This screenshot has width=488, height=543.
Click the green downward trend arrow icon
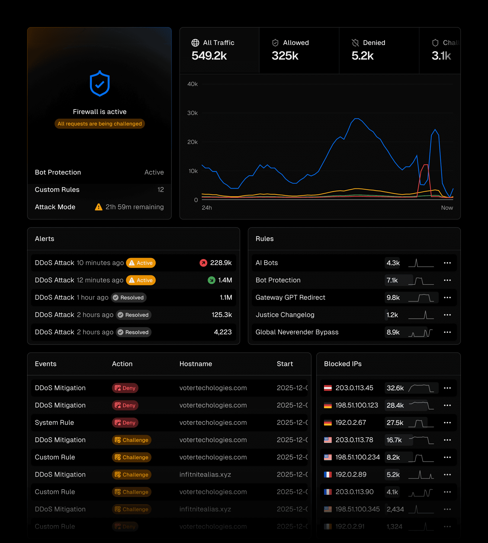pos(211,280)
